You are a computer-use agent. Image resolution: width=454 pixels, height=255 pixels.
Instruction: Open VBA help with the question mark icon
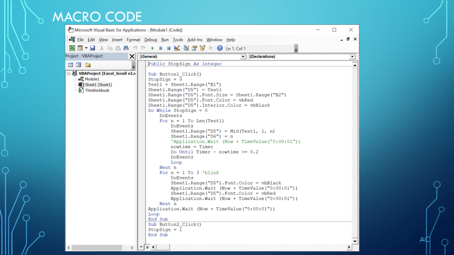click(219, 48)
